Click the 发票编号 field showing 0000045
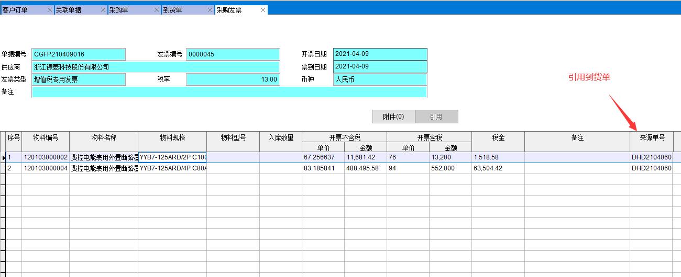Viewport: 681px width, 277px height. pos(233,54)
